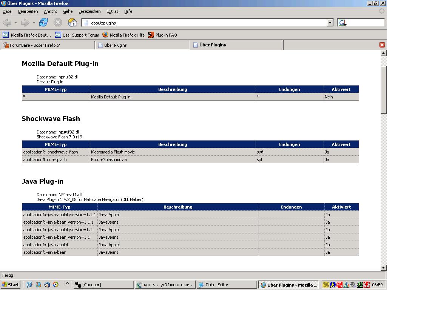Viewport: 435px width, 316px height.
Task: Click the FutureSplash movie description cell
Action: (x=173, y=160)
